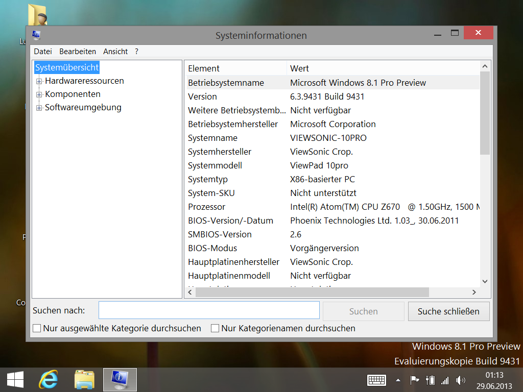Focus the Suchen nach input field
Screen dimensions: 523x392
tap(209, 310)
